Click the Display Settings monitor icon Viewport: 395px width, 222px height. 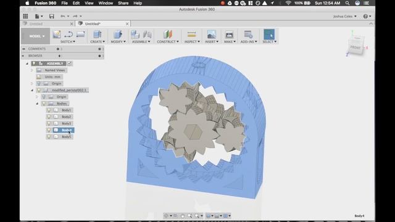click(209, 216)
